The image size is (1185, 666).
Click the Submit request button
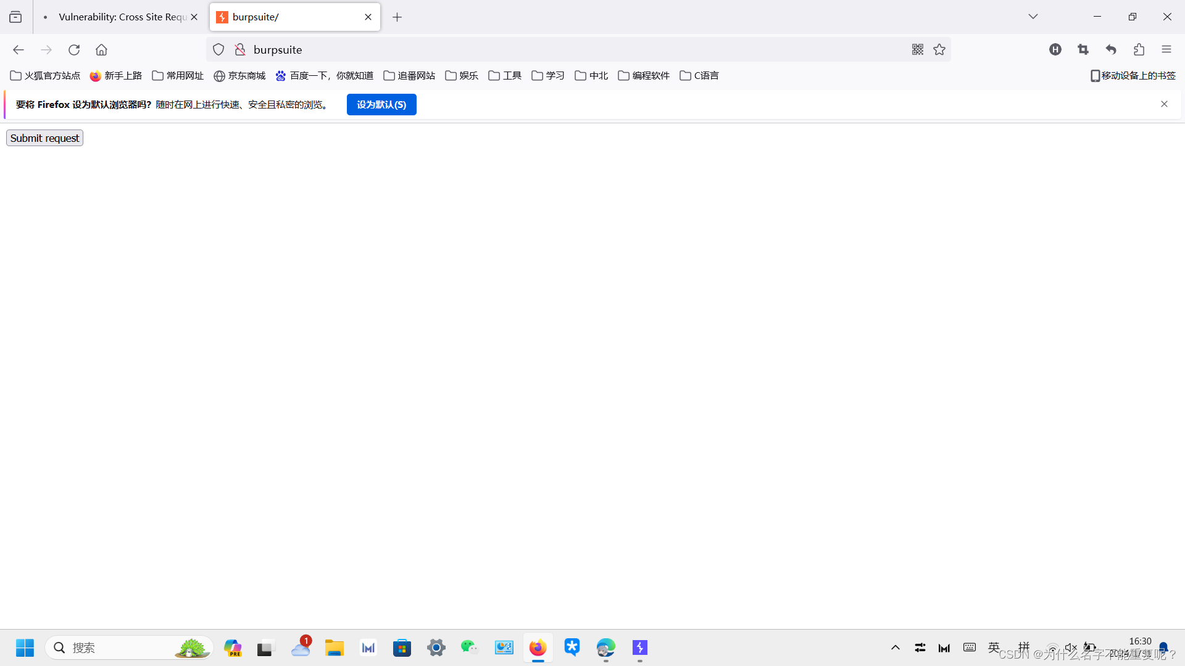coord(44,138)
